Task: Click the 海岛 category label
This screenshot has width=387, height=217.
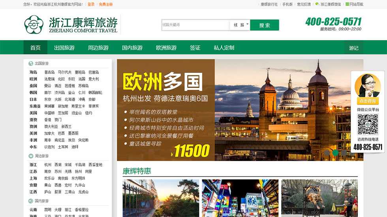Action: (33, 72)
